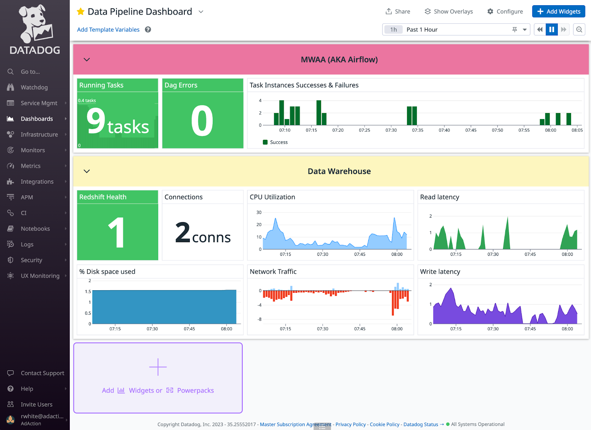This screenshot has height=430, width=591.
Task: Click the Contact Support chat icon
Action: [10, 373]
